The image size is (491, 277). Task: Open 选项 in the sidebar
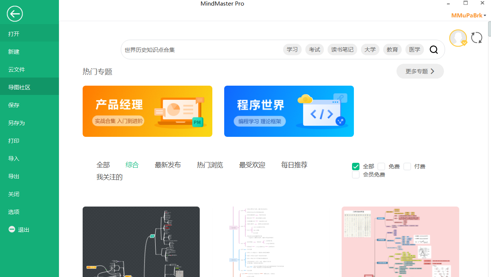(29, 212)
